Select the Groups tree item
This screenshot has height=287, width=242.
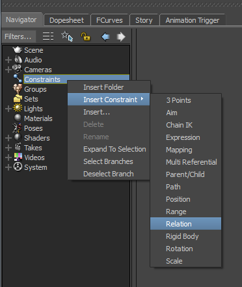click(35, 89)
